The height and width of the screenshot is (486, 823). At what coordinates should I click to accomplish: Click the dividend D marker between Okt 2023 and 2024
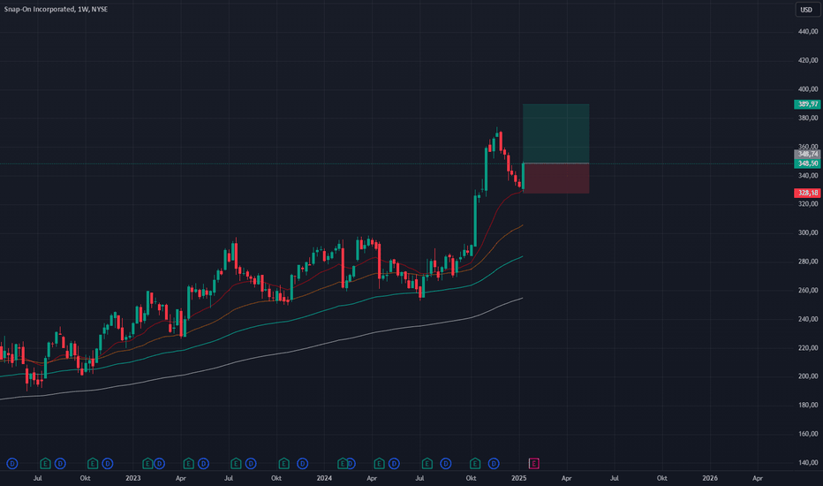point(302,463)
